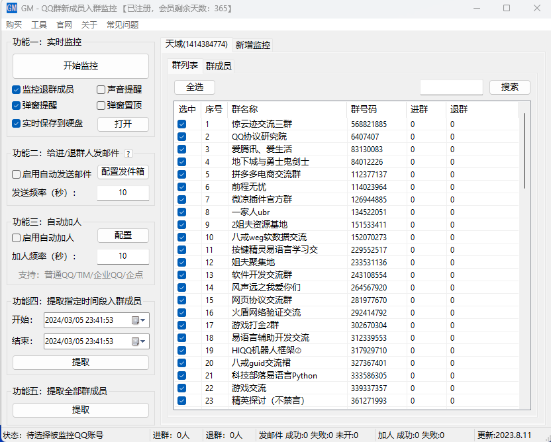Screen dimensions: 551x442
Task: Click the search input field beside 搜索
Action: click(452, 87)
